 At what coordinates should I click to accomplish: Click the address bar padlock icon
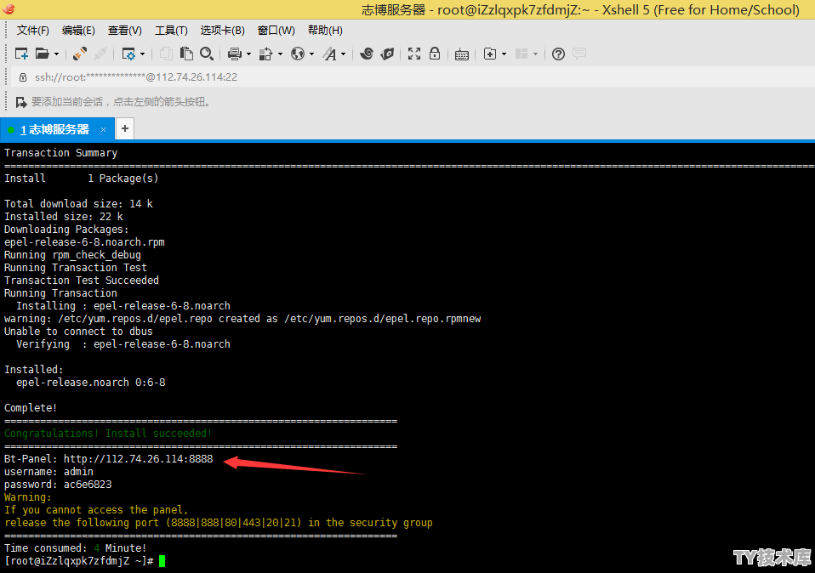point(23,77)
